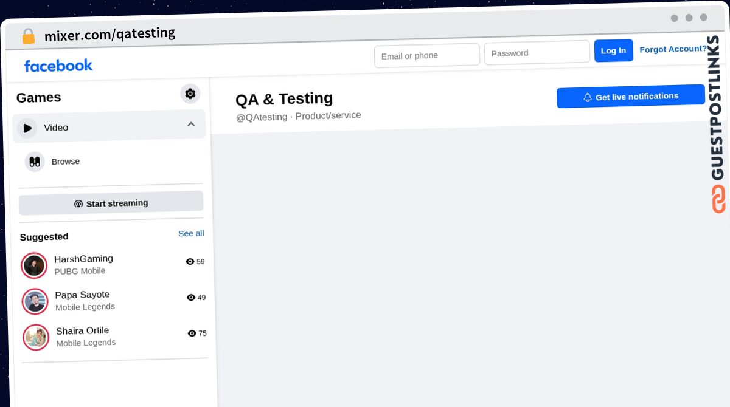730x407 pixels.
Task: Click Get live notifications button
Action: point(631,97)
